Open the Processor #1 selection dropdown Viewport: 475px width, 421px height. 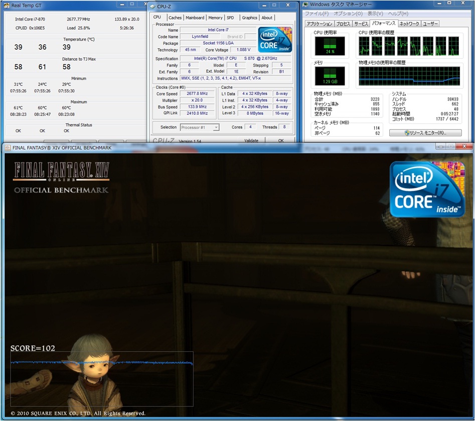pyautogui.click(x=216, y=128)
